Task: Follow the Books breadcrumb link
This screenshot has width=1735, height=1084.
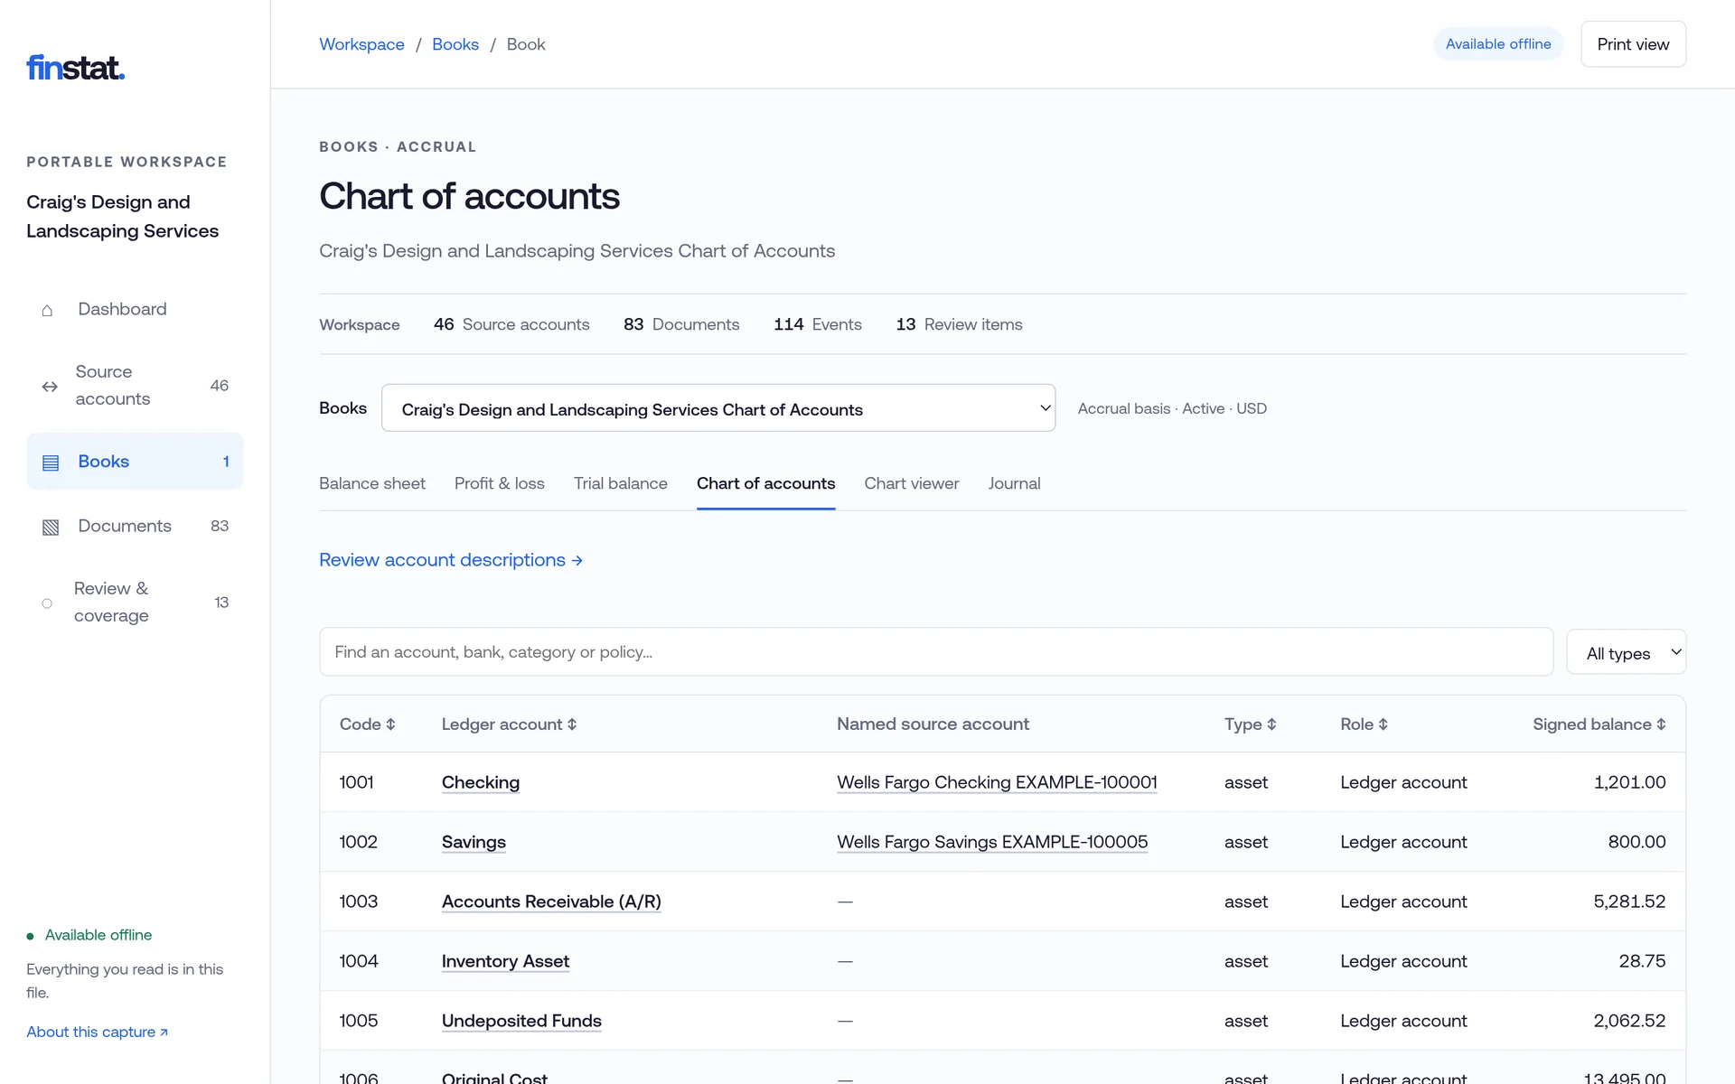Action: [x=455, y=44]
